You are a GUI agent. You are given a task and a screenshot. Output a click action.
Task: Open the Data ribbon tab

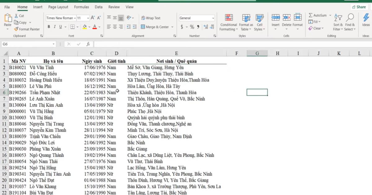(x=99, y=7)
